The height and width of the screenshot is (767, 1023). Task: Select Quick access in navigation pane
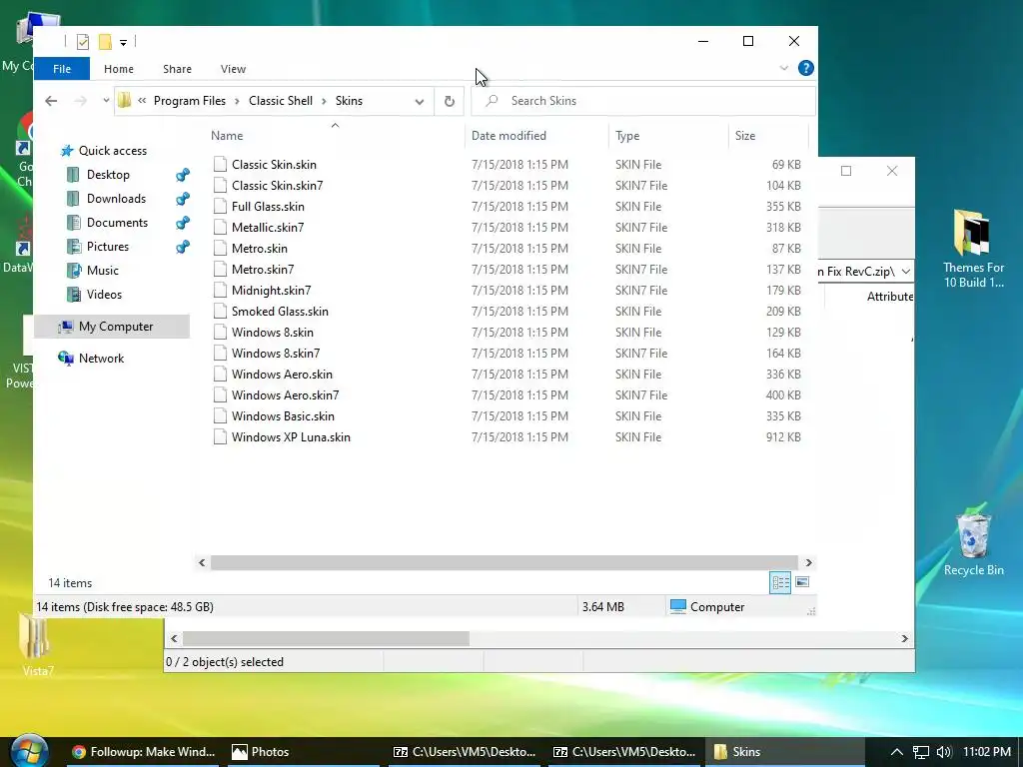(x=103, y=151)
